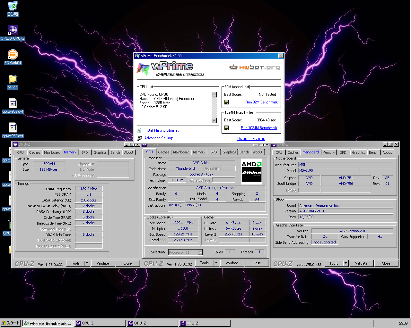
Task: Open Install Missing Libraries link
Action: [162, 130]
